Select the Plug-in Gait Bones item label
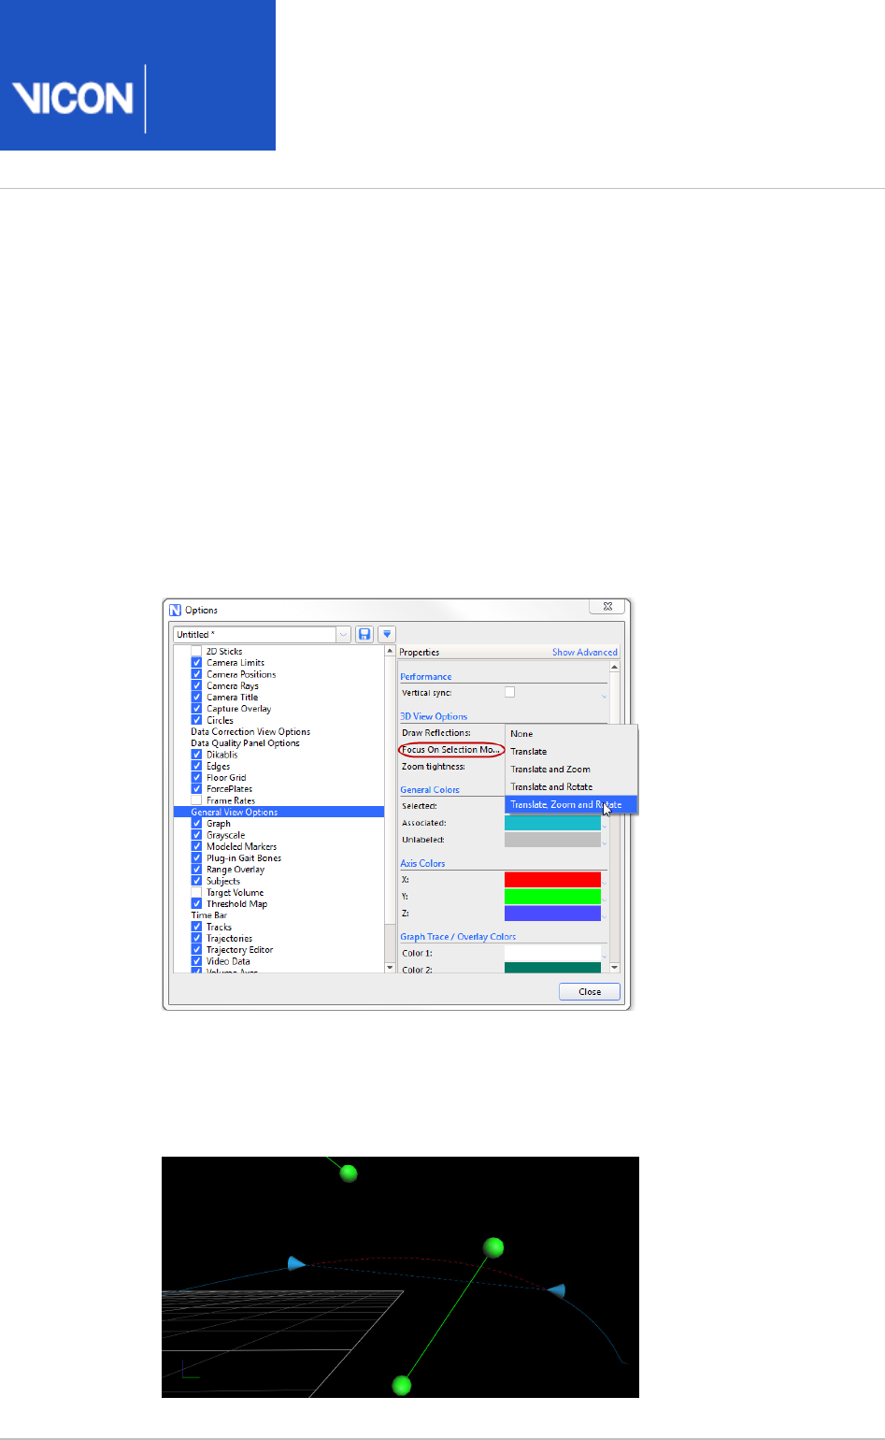885x1440 pixels. click(x=244, y=858)
